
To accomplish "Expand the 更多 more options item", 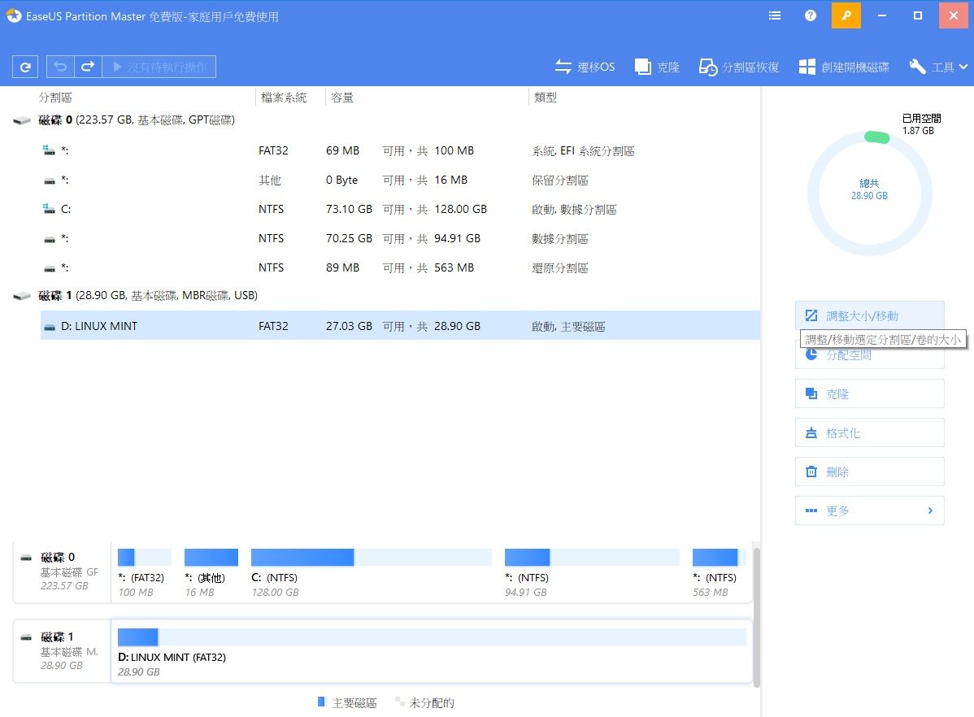I will tap(869, 511).
